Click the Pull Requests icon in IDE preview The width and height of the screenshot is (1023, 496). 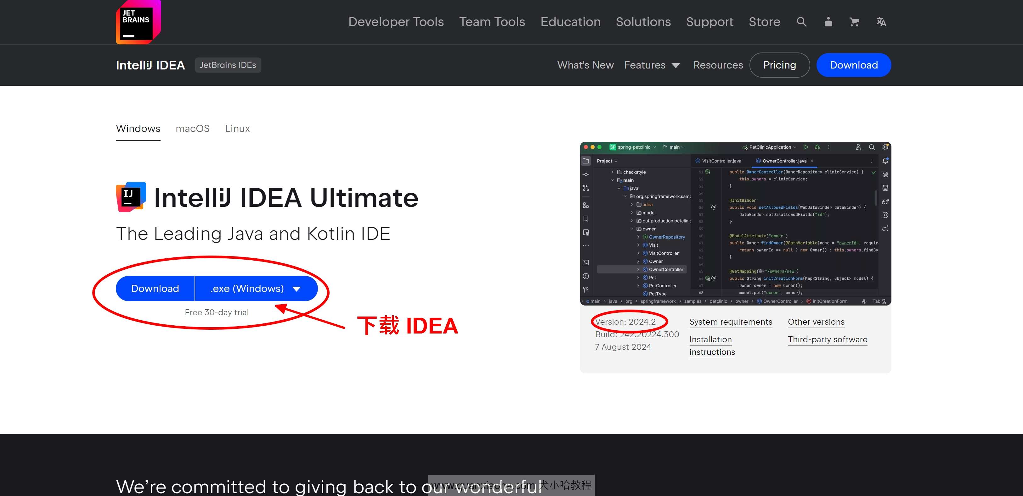(586, 188)
